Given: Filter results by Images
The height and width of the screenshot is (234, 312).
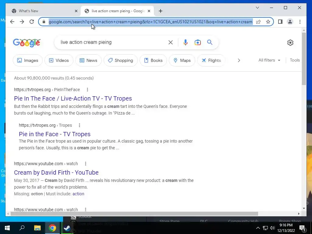Looking at the screenshot, I should tap(28, 60).
